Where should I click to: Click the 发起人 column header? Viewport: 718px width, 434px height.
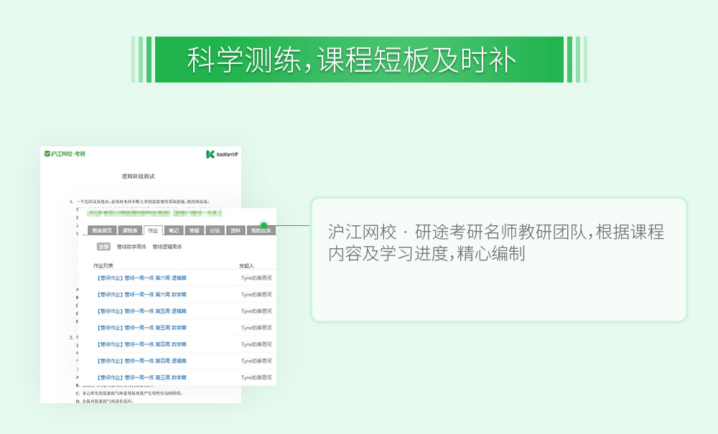tap(246, 265)
